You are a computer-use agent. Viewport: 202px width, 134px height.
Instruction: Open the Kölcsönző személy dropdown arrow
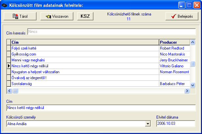point(148,124)
